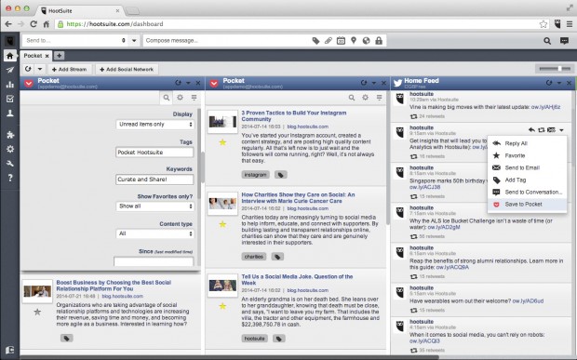Open the App Directory puzzle piece icon
577x360 pixels.
(x=10, y=135)
